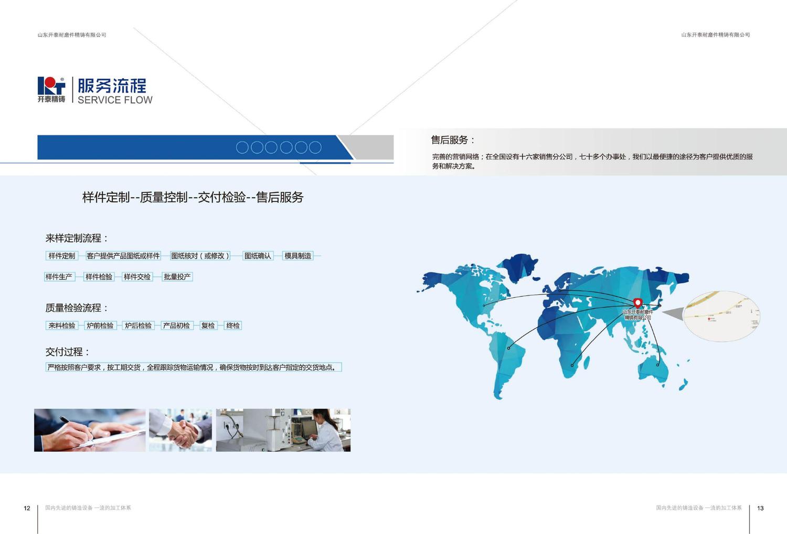Click the 完善的营销网络 paragraph
Viewport: 787px width, 534px height.
click(x=592, y=161)
